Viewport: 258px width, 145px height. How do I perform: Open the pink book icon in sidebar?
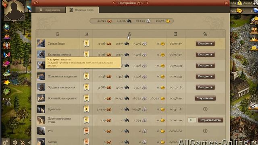coord(6,64)
